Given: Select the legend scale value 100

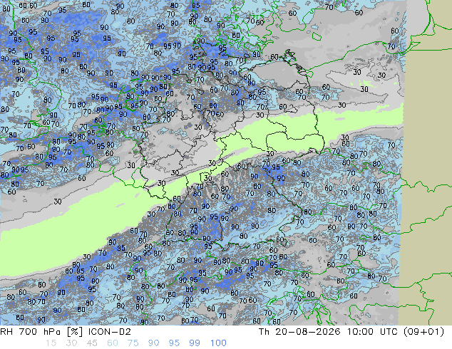Looking at the screenshot, I should pos(218,343).
